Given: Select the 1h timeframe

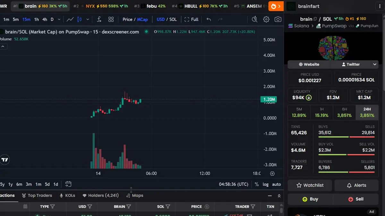Looking at the screenshot, I should 37,19.
